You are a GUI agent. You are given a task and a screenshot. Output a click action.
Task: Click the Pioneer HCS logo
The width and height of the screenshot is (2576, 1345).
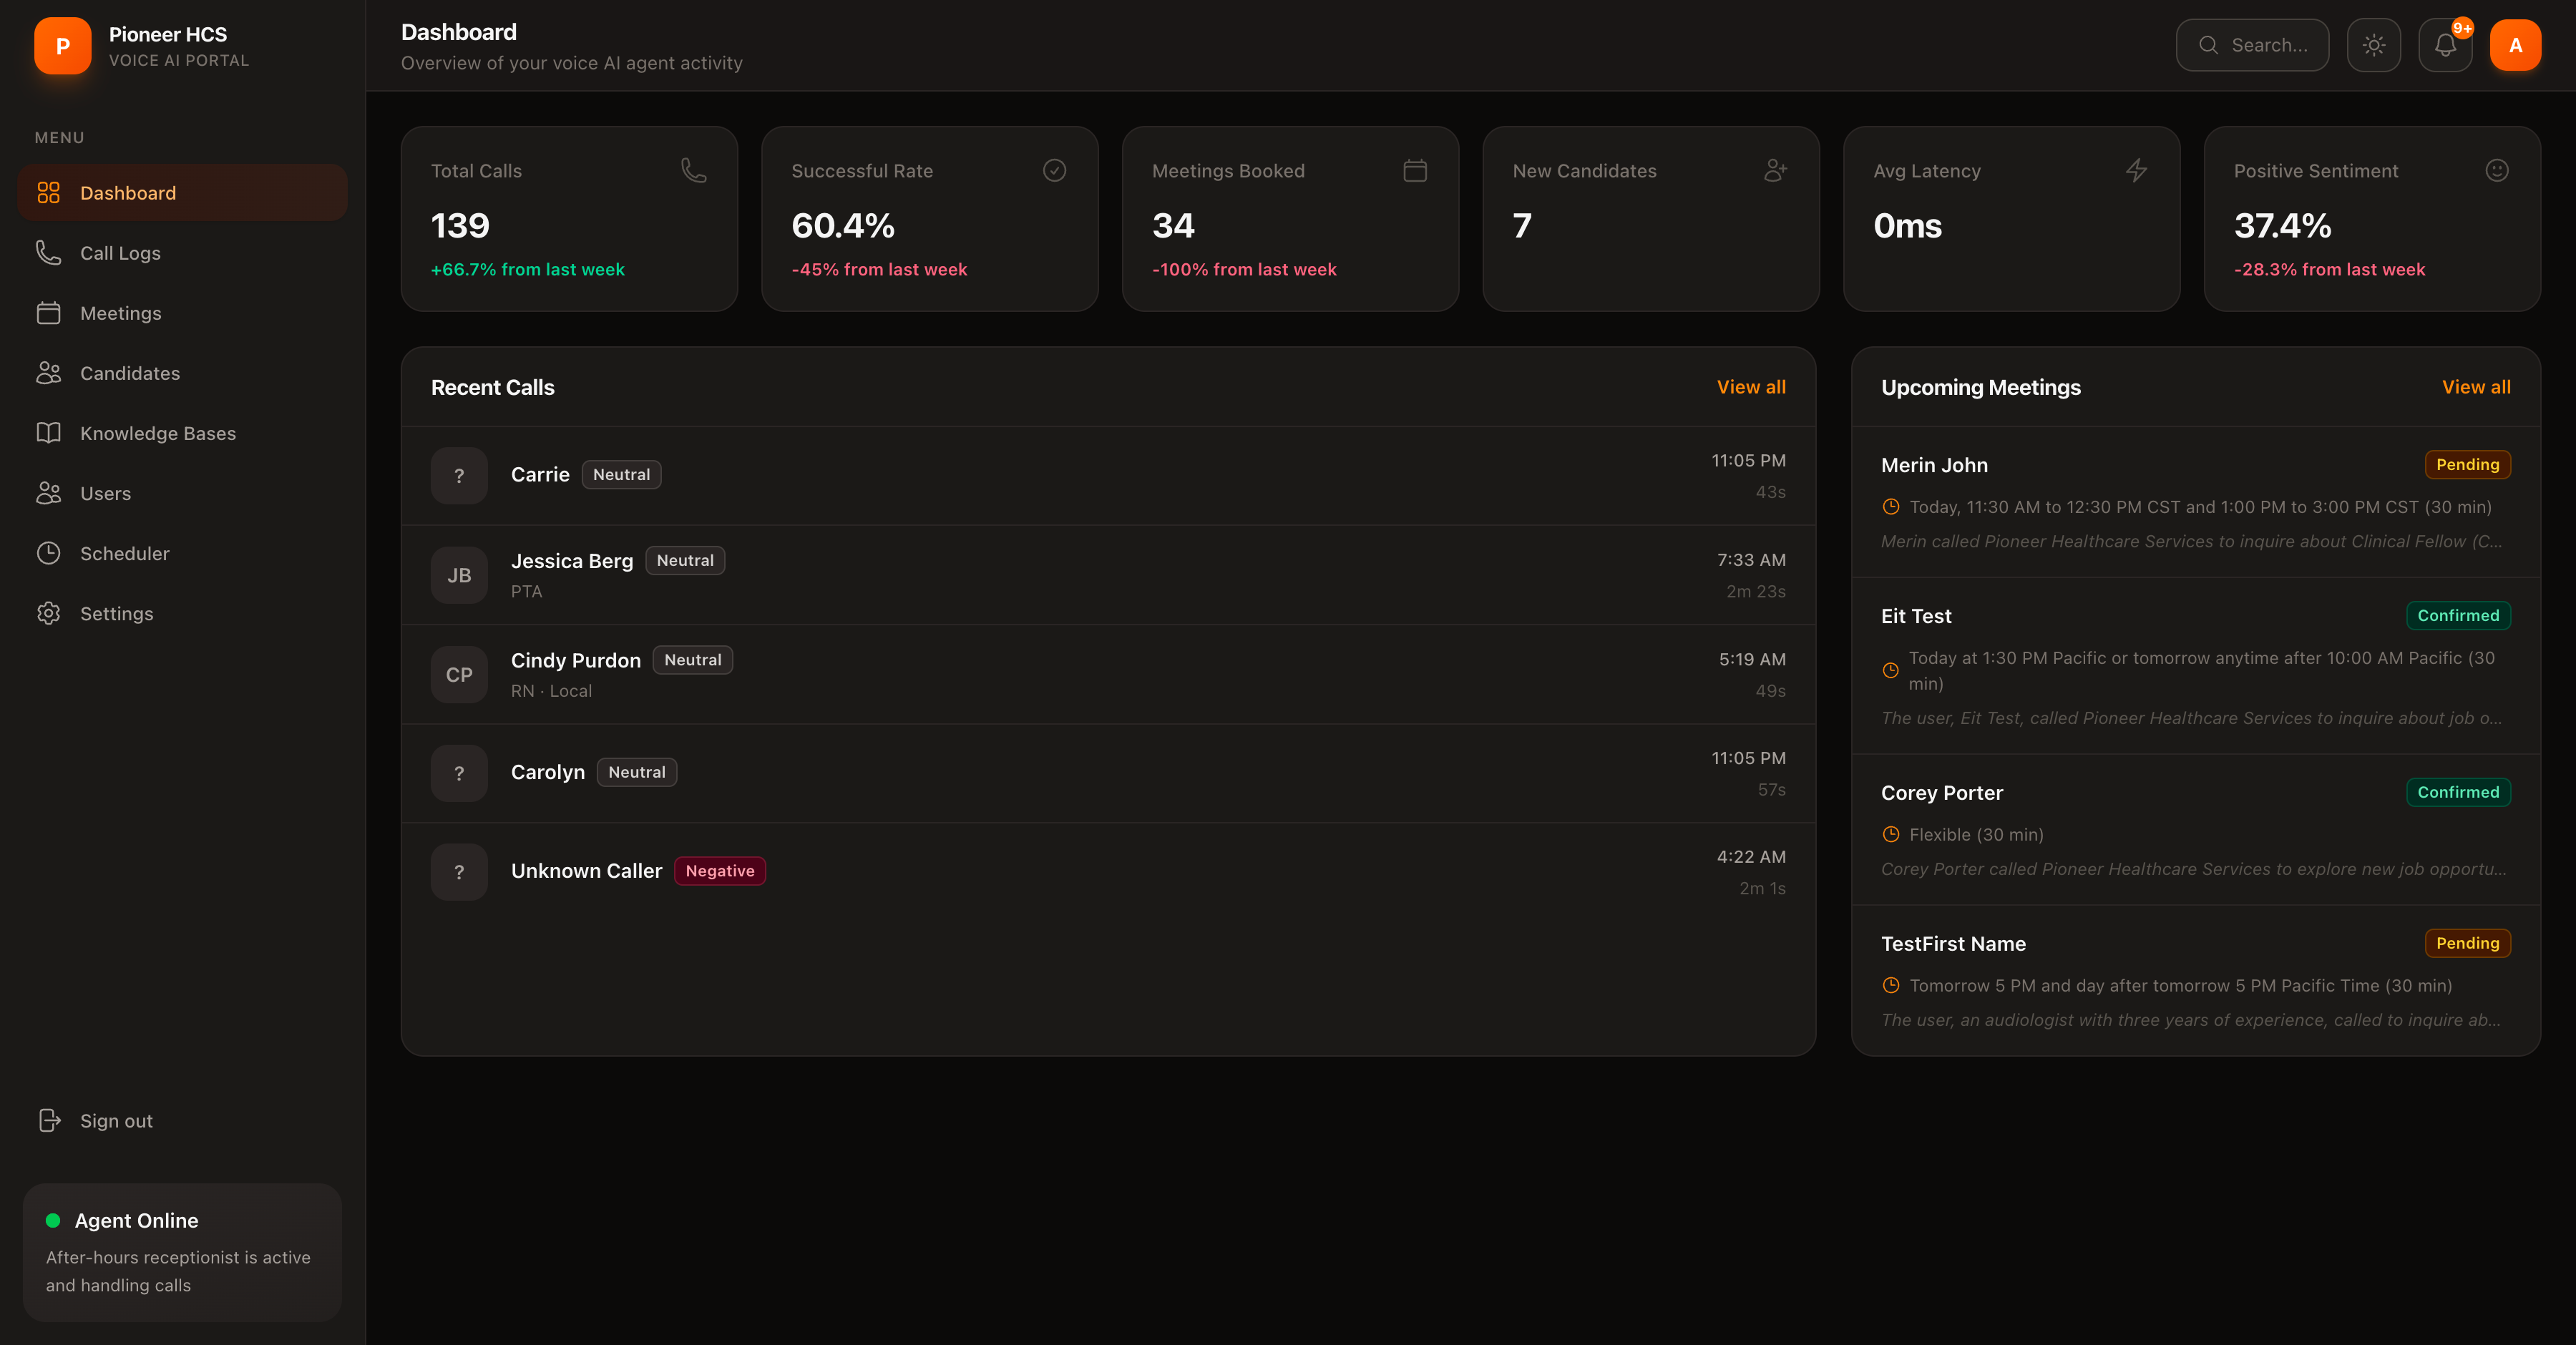(x=62, y=45)
